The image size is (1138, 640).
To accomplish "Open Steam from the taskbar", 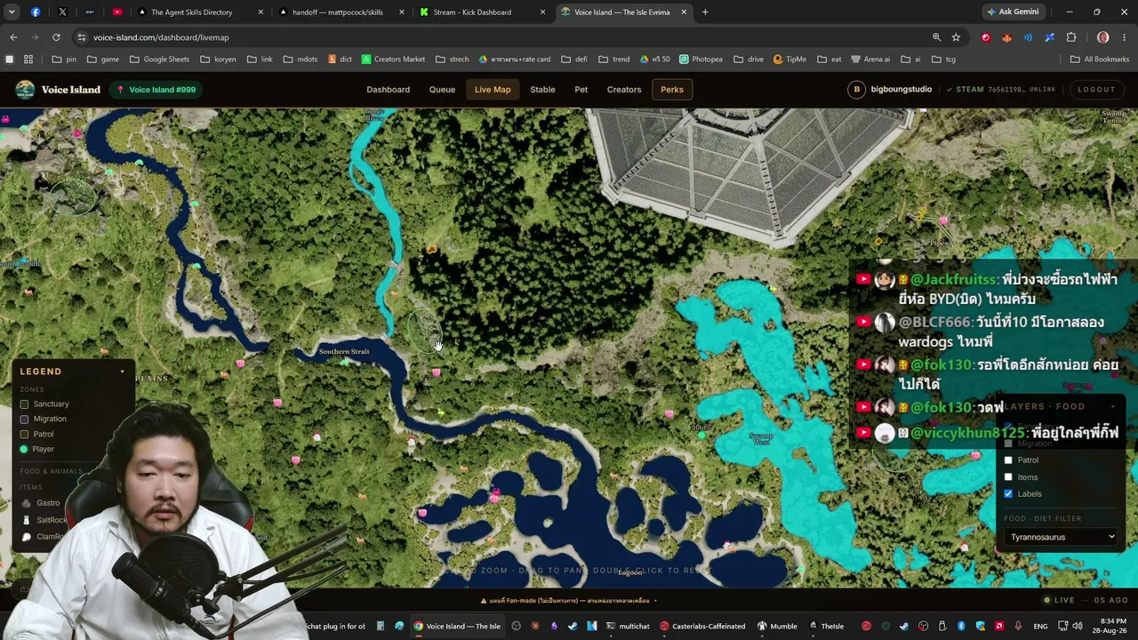I will tap(573, 626).
